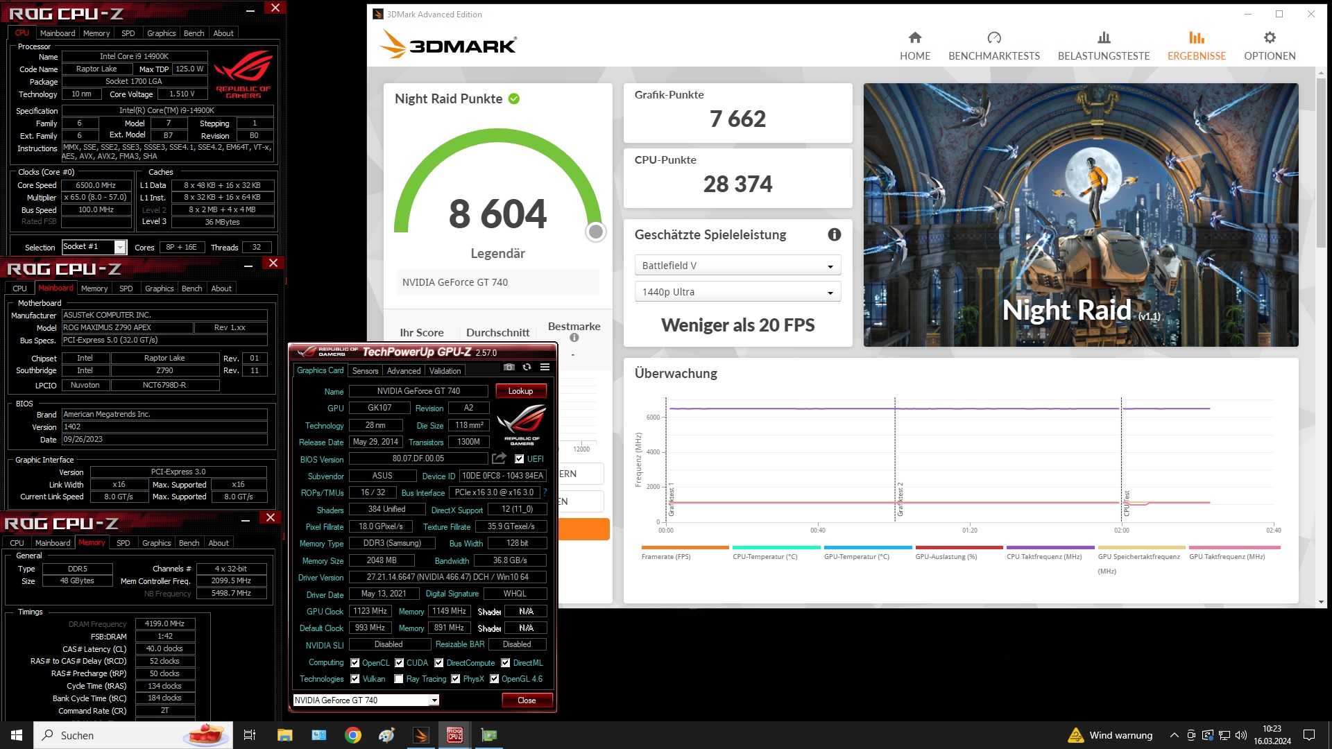Viewport: 1332px width, 749px height.
Task: Click the GPU-Z taskbar icon
Action: coord(489,735)
